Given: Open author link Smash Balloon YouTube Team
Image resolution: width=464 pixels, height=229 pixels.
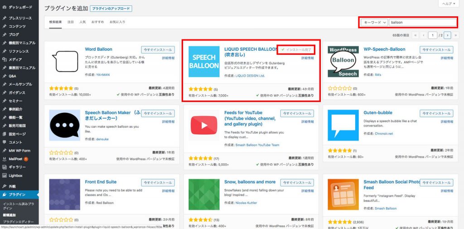Looking at the screenshot, I should (x=257, y=145).
